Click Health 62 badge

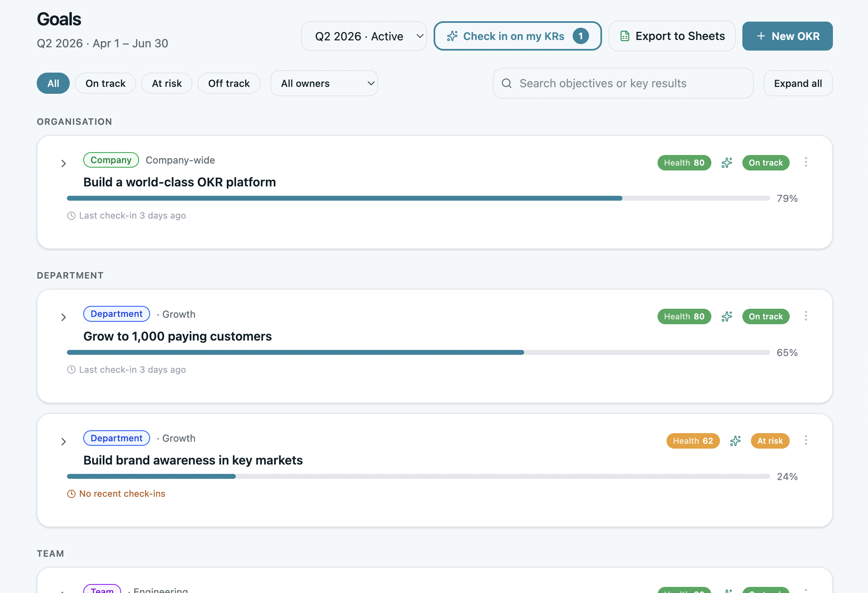pos(693,441)
